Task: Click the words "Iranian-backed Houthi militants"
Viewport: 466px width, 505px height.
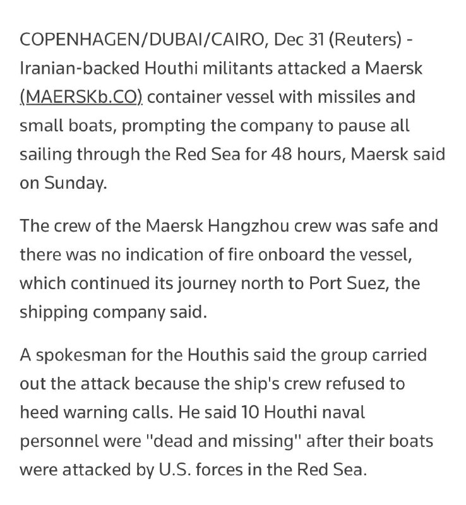Action: click(x=139, y=69)
